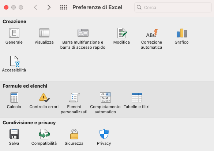214x151 pixels.
Task: Open Elenchi personalizzati settings
Action: (74, 97)
